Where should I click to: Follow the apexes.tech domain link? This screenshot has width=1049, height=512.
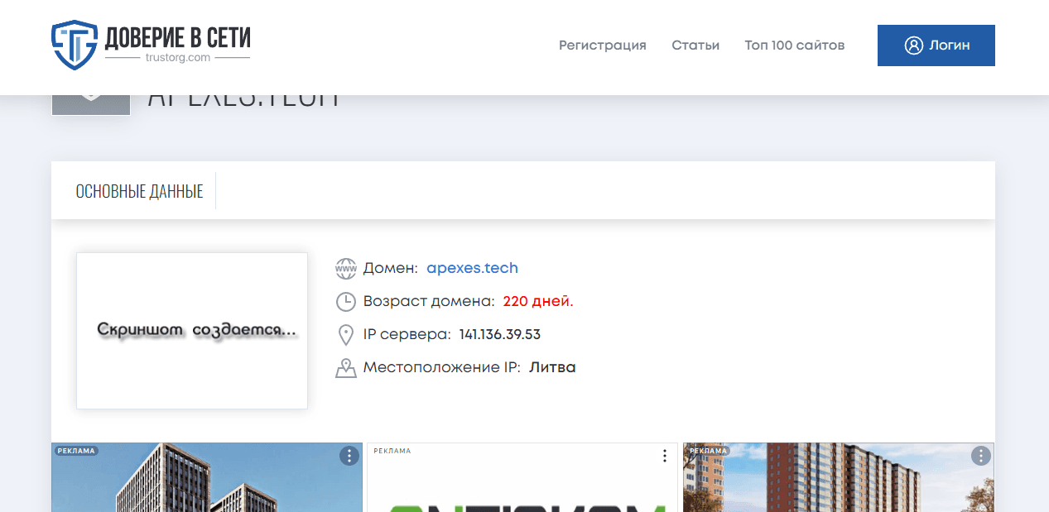tap(472, 268)
